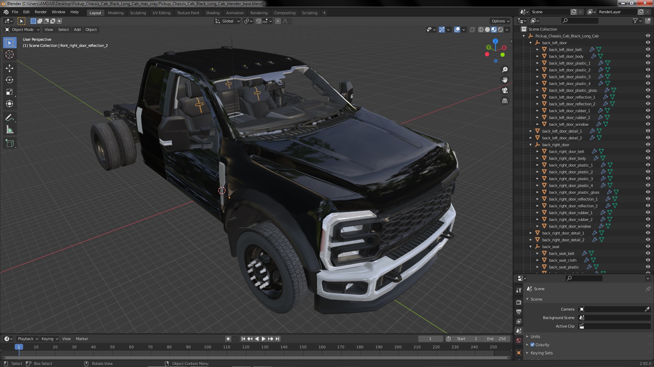Image resolution: width=654 pixels, height=367 pixels.
Task: Open the Options dropdown
Action: [500, 21]
